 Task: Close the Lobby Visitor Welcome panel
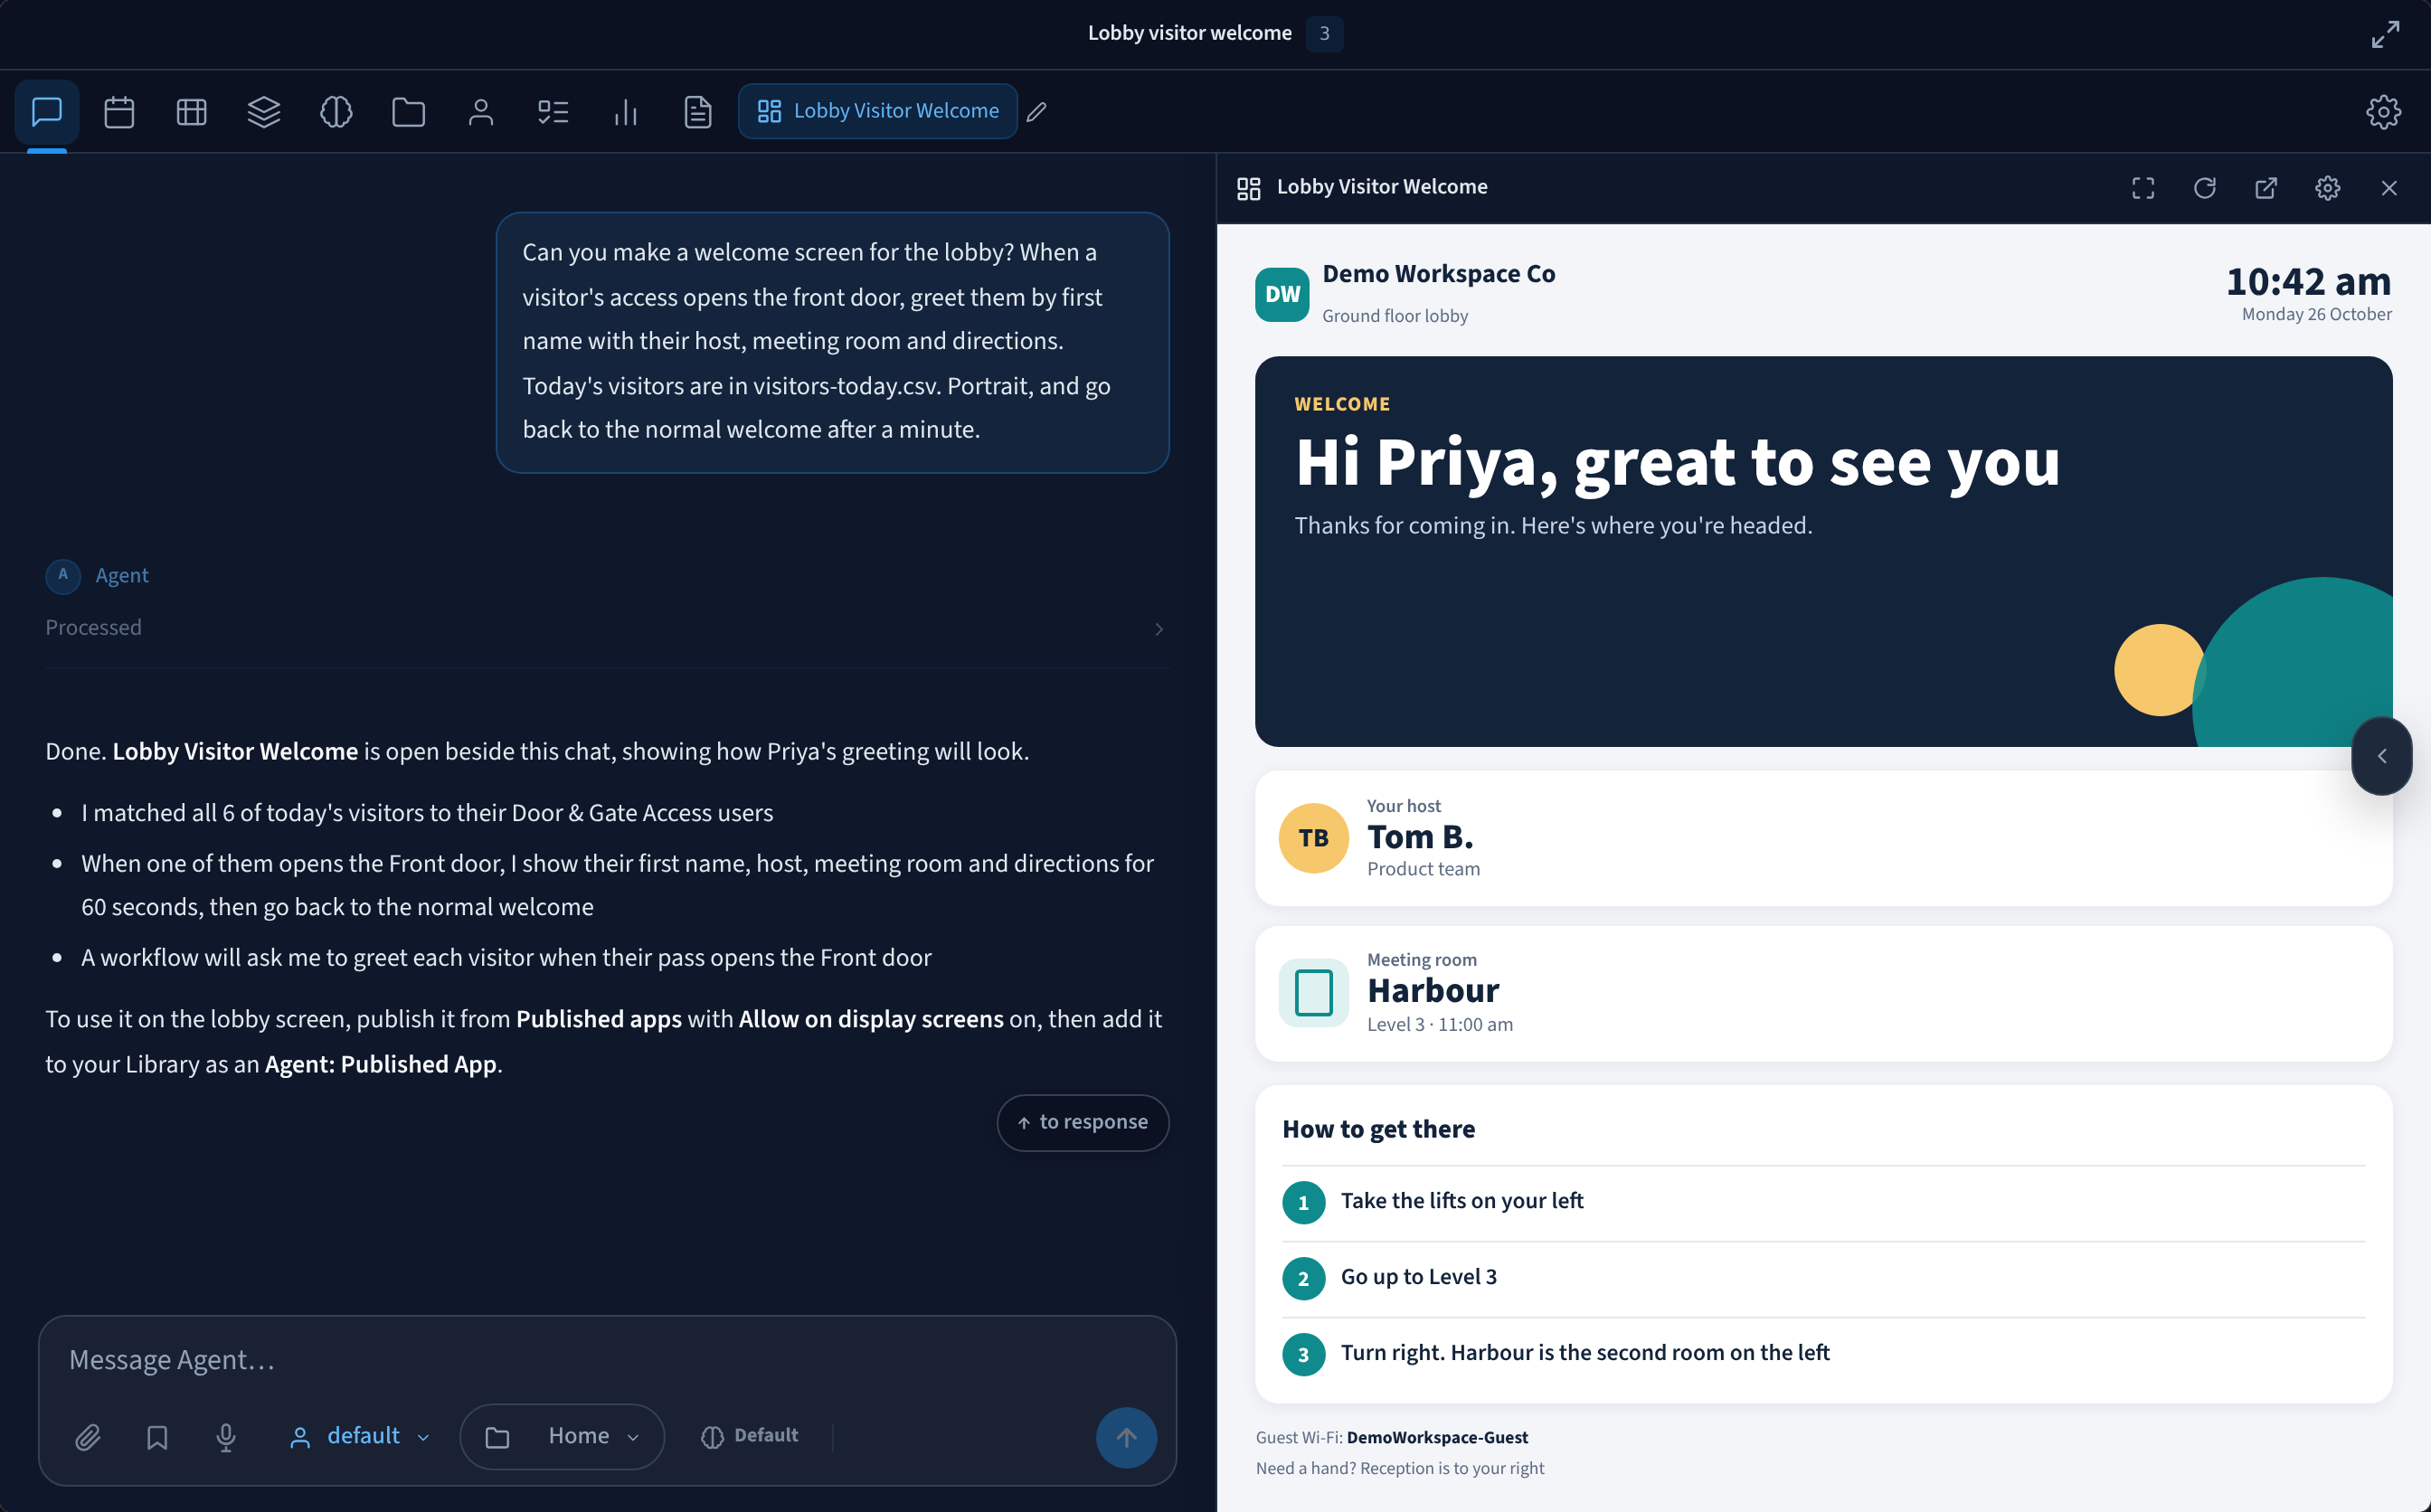tap(2389, 188)
